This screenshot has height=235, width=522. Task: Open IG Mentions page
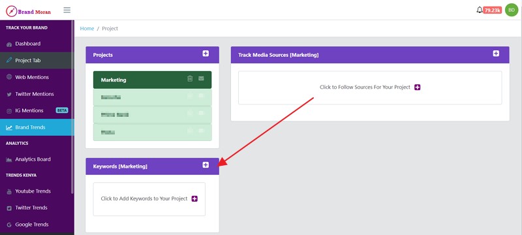(37, 110)
